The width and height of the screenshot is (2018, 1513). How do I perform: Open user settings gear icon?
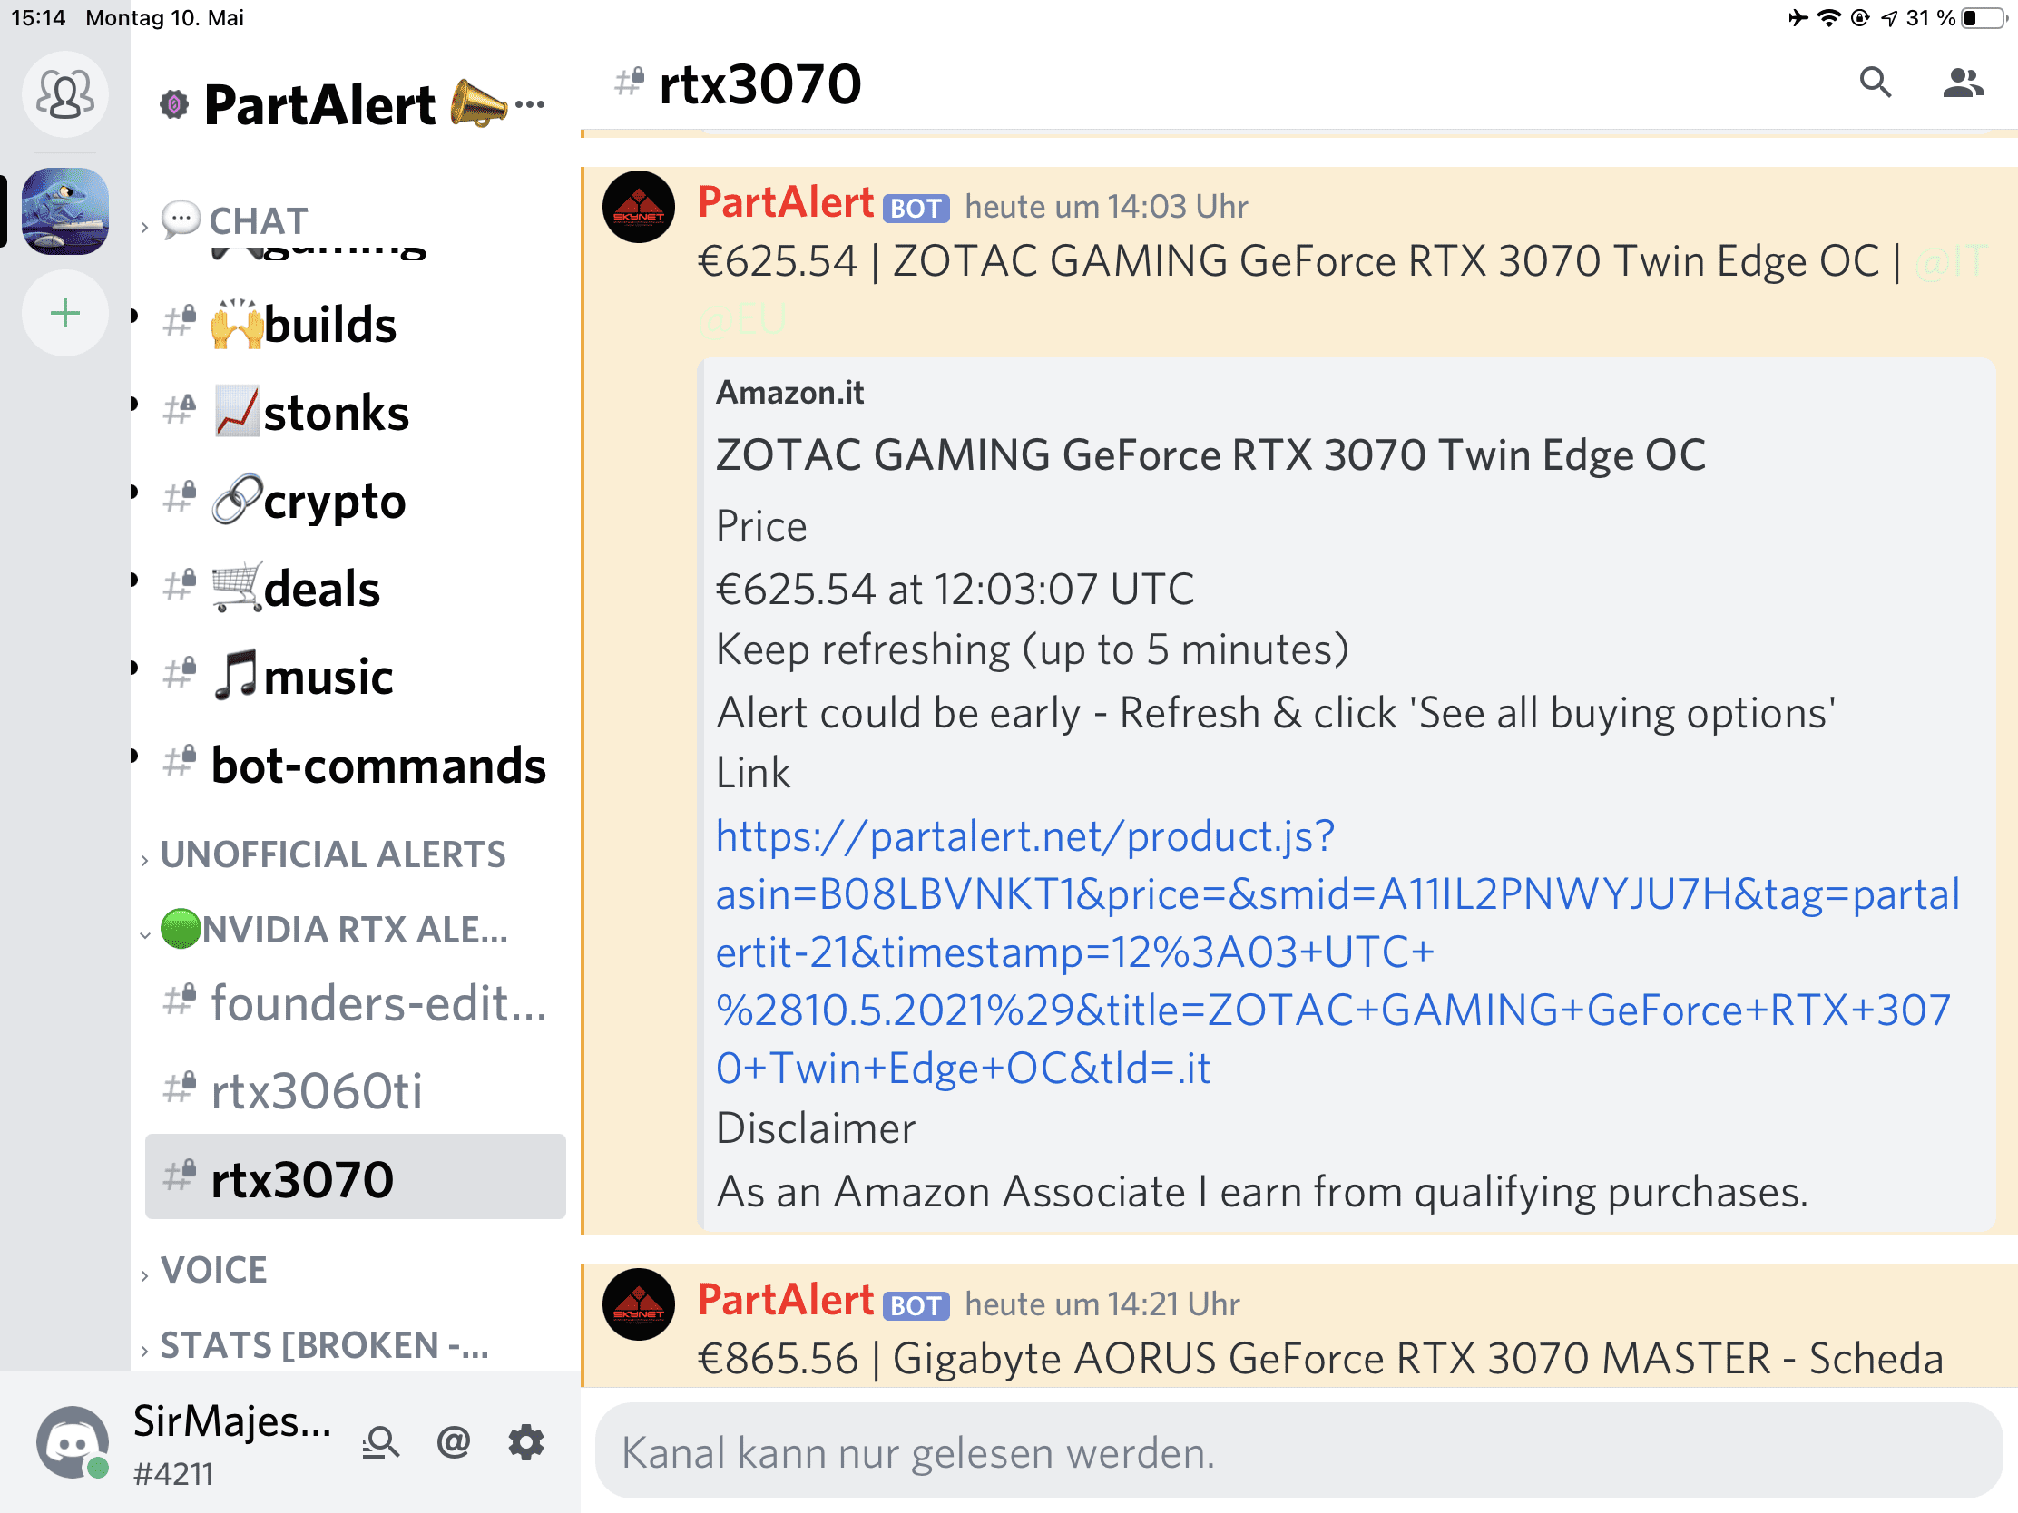pyautogui.click(x=526, y=1442)
